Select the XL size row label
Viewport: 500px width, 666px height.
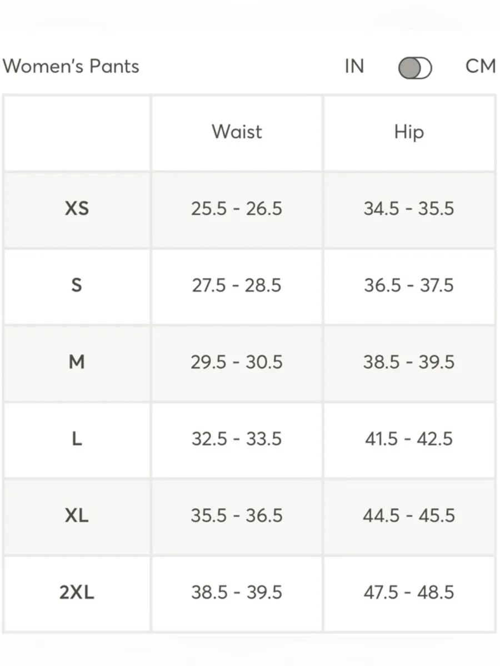[x=77, y=516]
